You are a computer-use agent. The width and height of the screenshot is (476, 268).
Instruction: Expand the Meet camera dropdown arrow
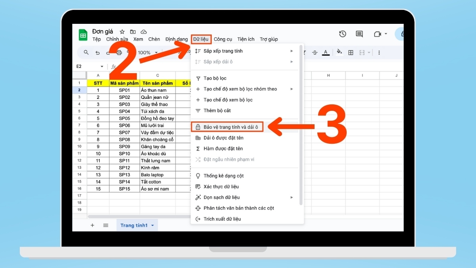386,34
